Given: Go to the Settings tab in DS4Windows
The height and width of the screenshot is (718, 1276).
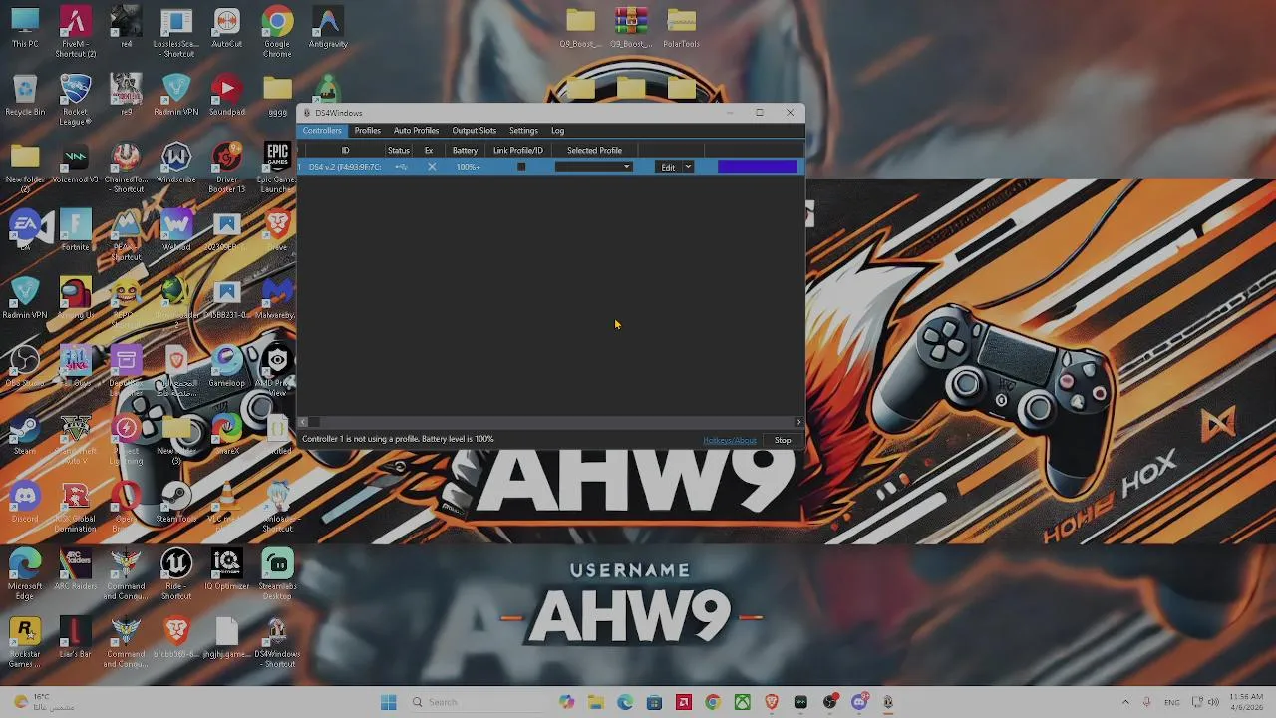Looking at the screenshot, I should click(523, 131).
